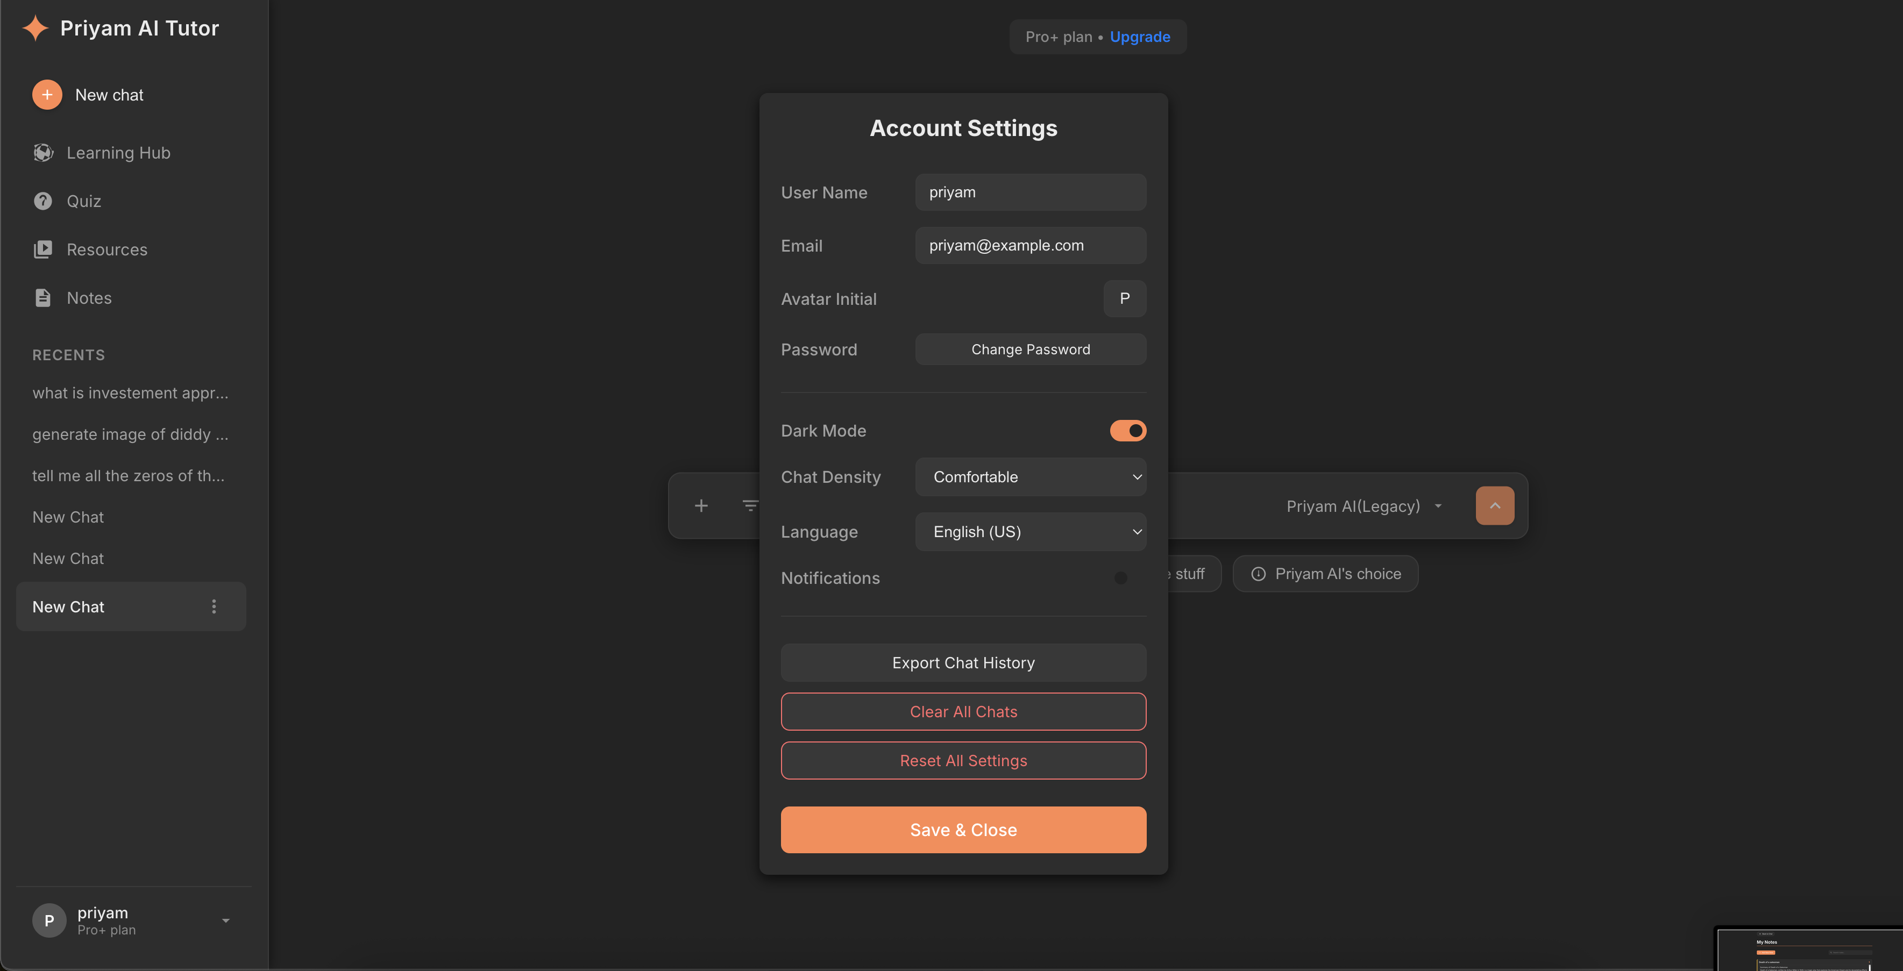The height and width of the screenshot is (971, 1903).
Task: Click the Quiz question mark icon
Action: coord(43,201)
